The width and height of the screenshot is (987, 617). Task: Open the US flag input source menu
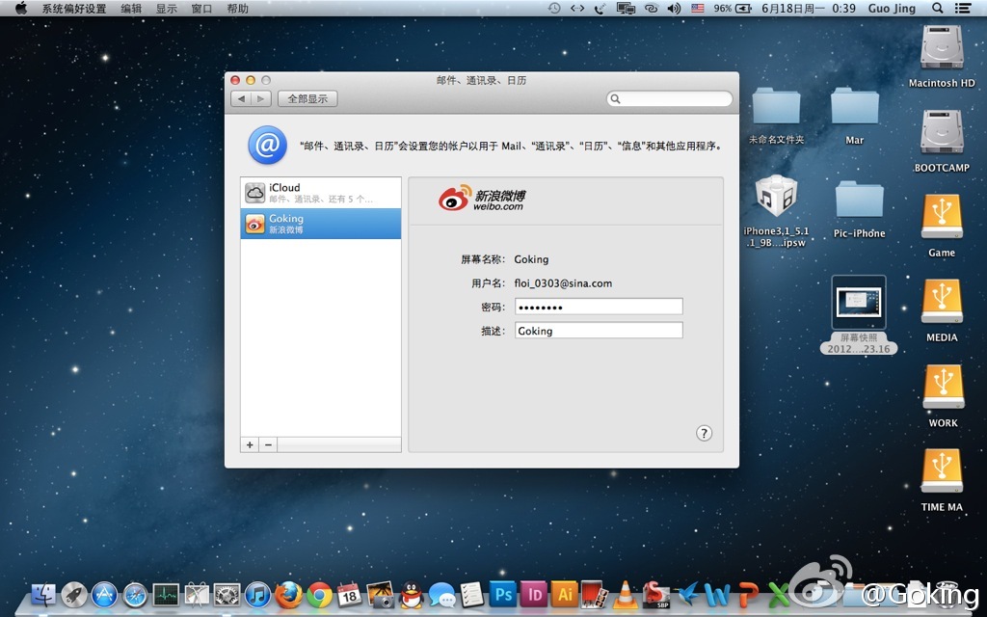pyautogui.click(x=698, y=8)
